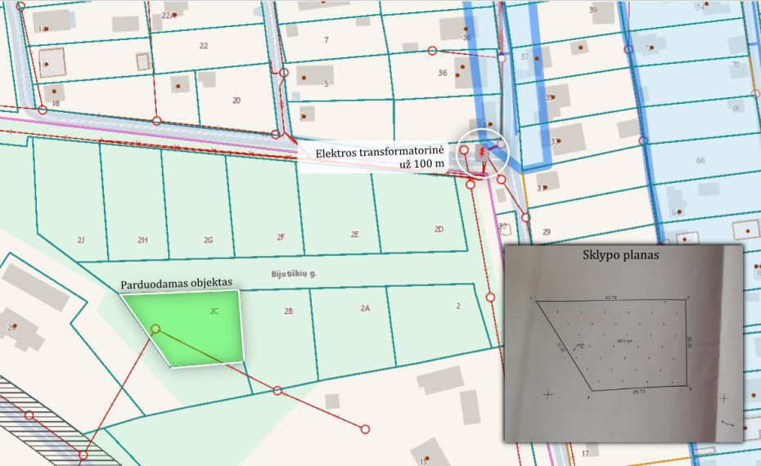
Task: Open the 'Sklypo planas' plot plan image
Action: click(x=624, y=343)
